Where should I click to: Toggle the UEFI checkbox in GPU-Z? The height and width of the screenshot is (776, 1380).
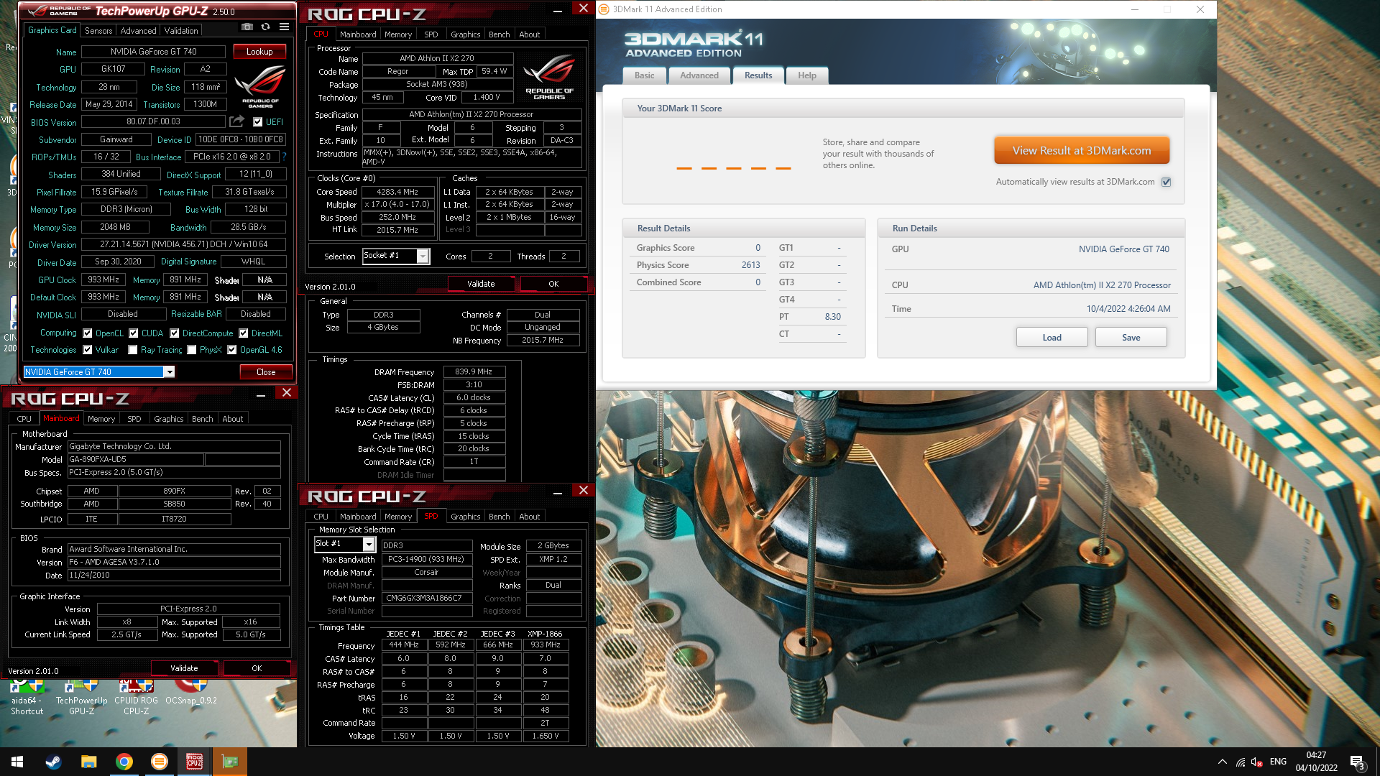pos(257,121)
